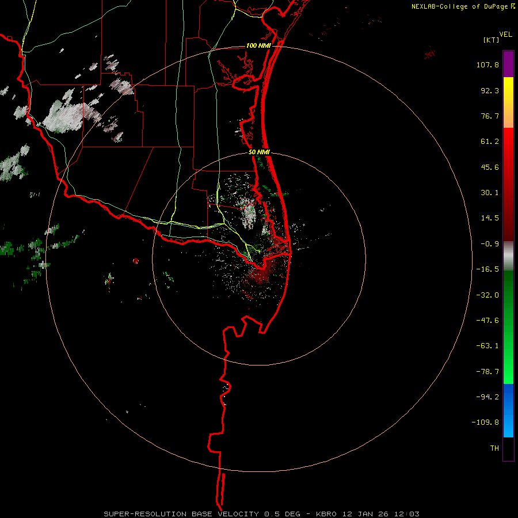Click the 107.8 value on the velocity scale

tap(487, 64)
